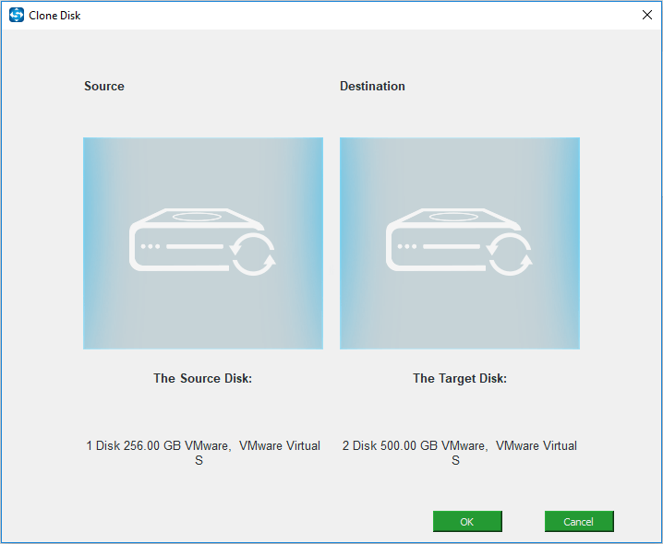Click the "Source" heading label
The width and height of the screenshot is (663, 544).
click(x=104, y=87)
